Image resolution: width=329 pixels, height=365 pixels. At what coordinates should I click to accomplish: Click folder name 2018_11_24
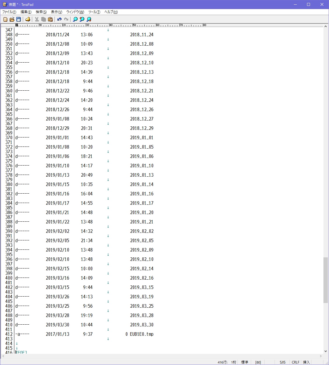pyautogui.click(x=142, y=35)
